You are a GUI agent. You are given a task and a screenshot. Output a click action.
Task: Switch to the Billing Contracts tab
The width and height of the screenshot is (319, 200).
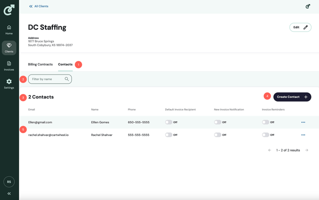click(40, 65)
